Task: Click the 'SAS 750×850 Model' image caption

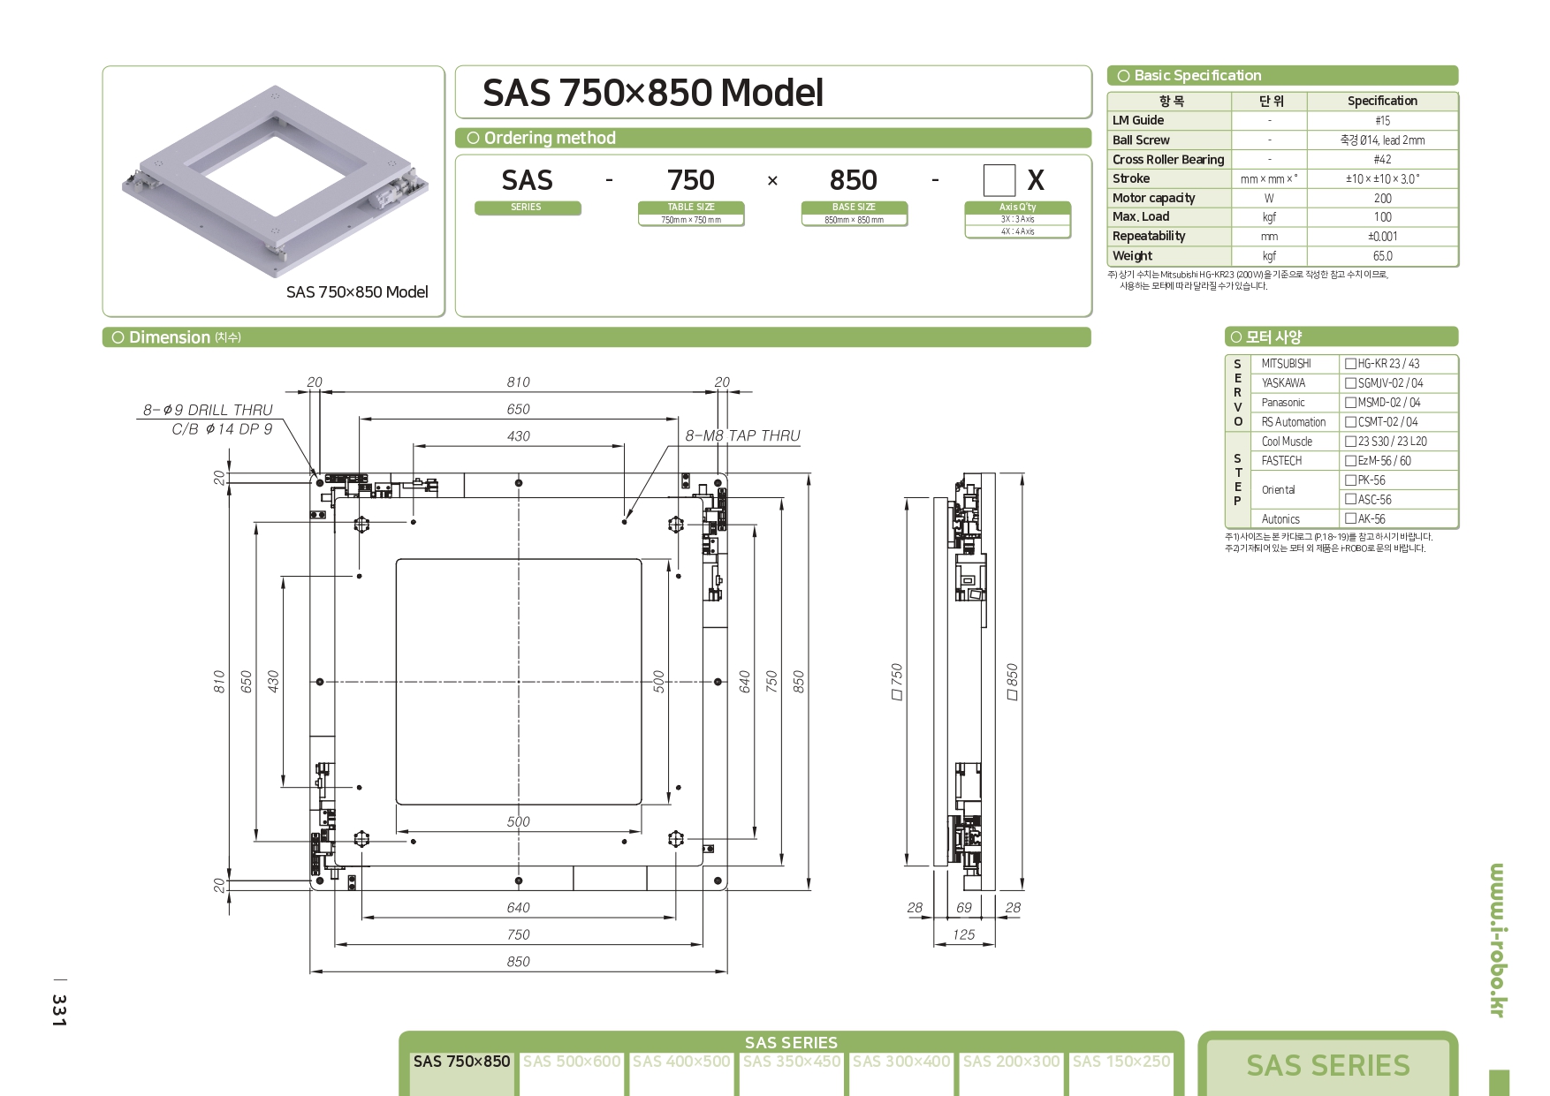Action: 357,292
